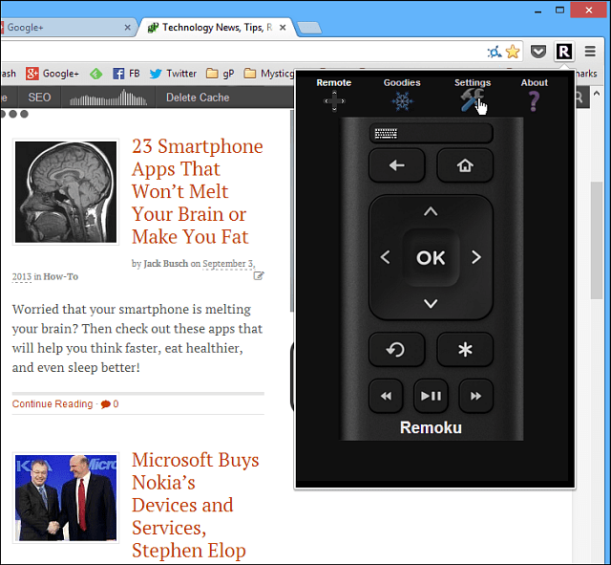Click the play/pause button on remote
Image resolution: width=611 pixels, height=565 pixels.
[x=431, y=396]
